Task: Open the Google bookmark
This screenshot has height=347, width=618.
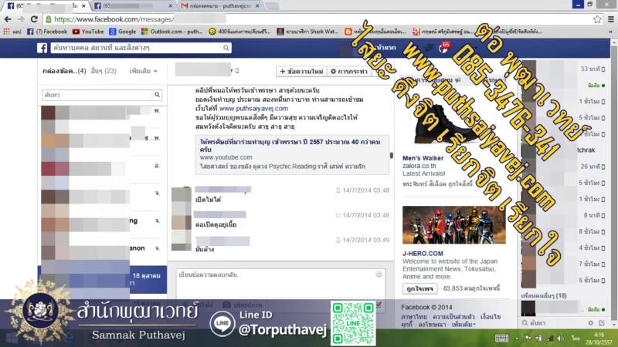Action: (x=123, y=32)
